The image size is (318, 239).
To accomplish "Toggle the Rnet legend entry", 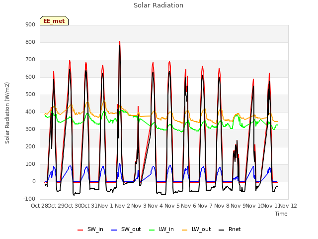I will [230, 229].
